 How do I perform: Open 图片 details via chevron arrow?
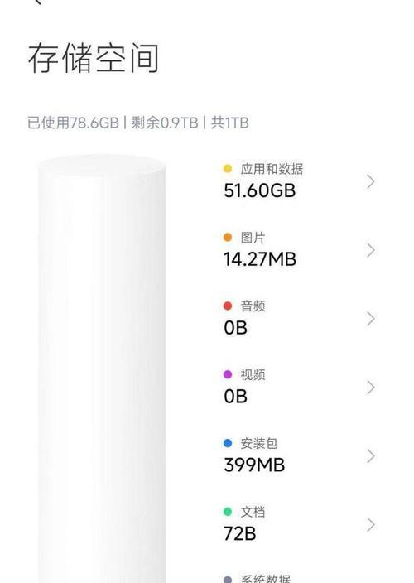tap(370, 250)
